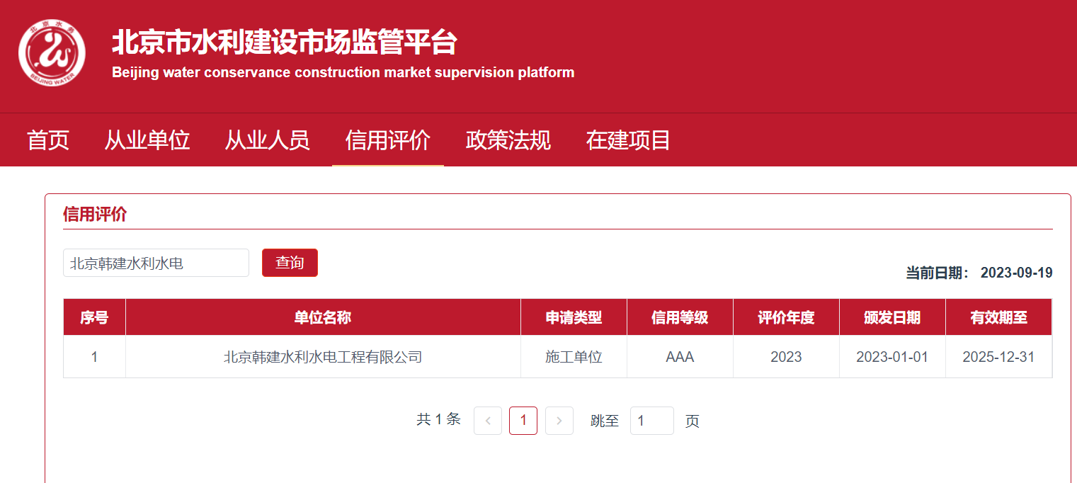Viewport: 1077px width, 483px height.
Task: Click the jump-to page number field
Action: click(x=651, y=421)
